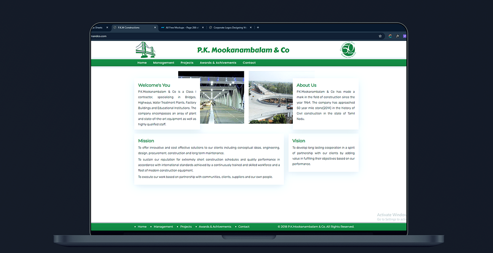Close the P.K.M Constructions tab

point(155,28)
